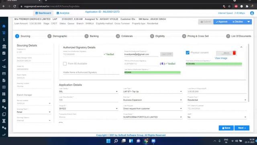The height and width of the screenshot is (145, 257).
Task: Open Task View from the taskbar
Action: [x=124, y=141]
